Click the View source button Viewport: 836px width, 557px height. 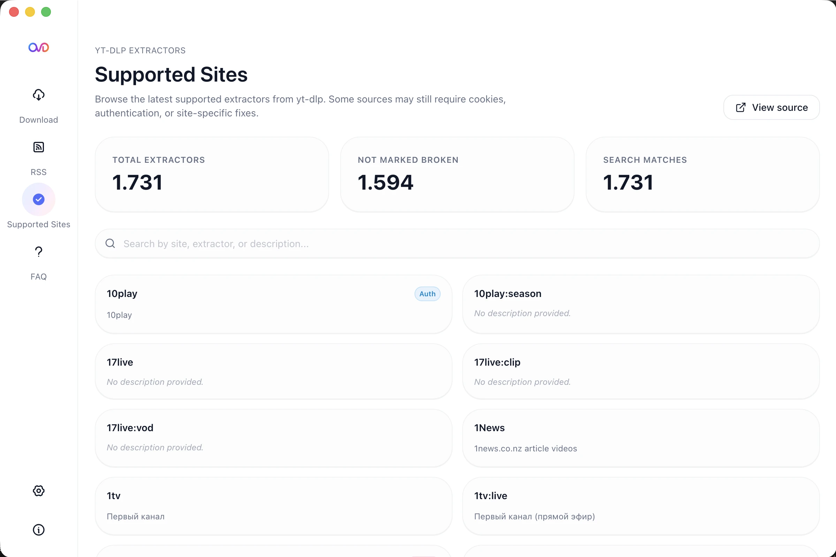[772, 107]
